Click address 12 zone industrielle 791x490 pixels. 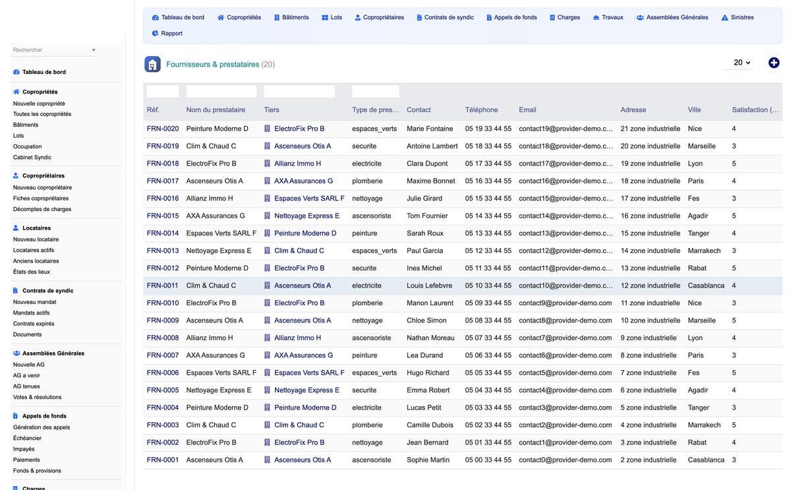(x=650, y=286)
